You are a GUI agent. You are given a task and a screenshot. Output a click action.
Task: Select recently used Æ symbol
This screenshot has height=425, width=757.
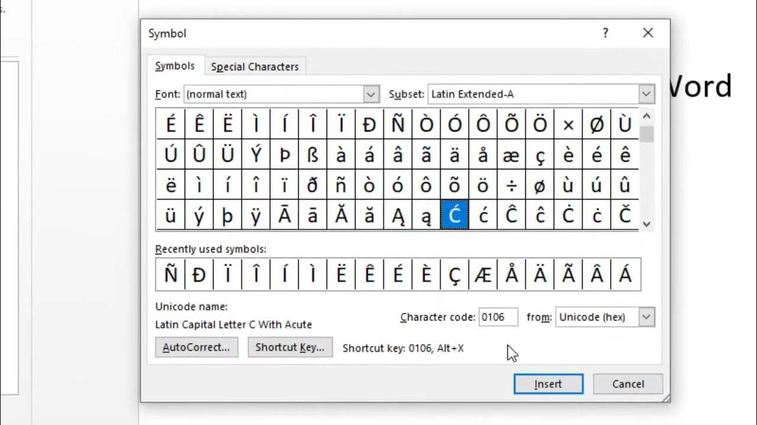[483, 275]
